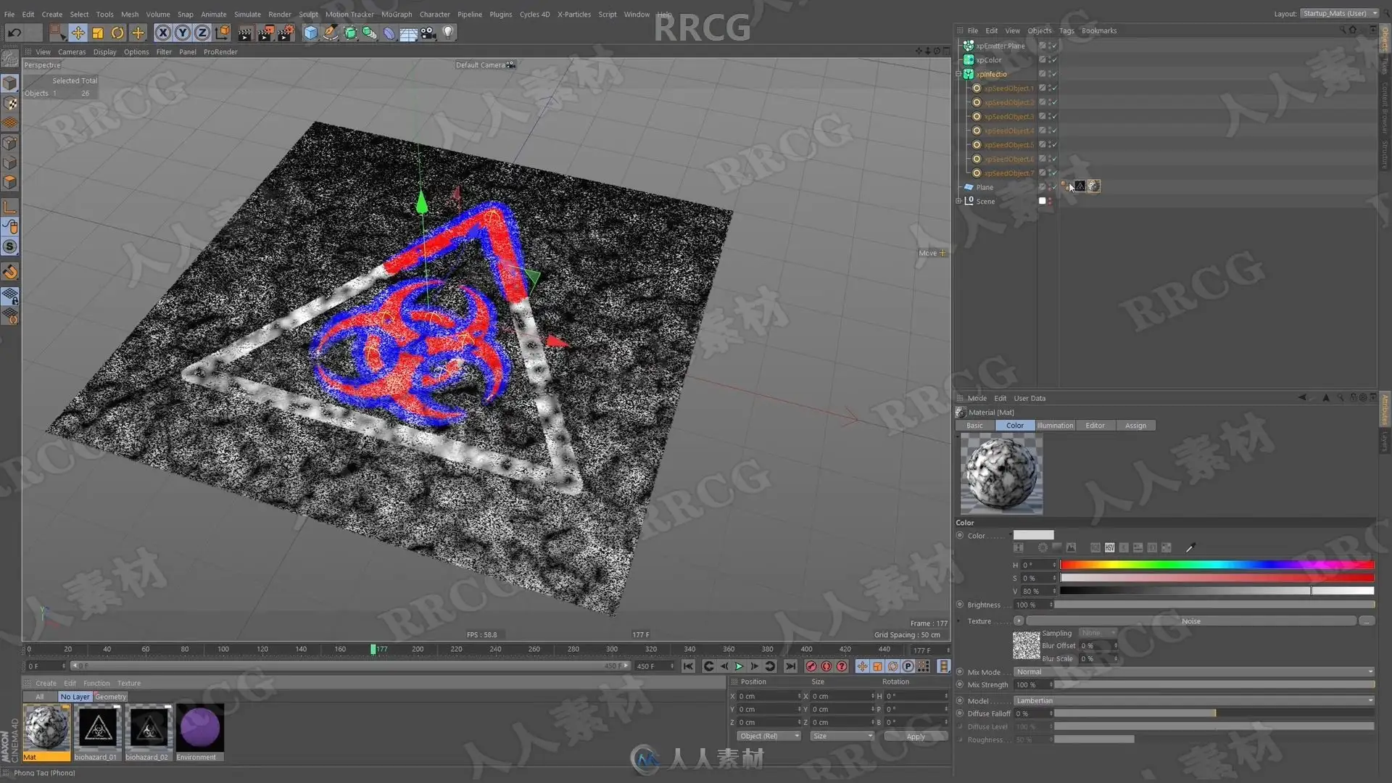Select the biohazard_01 material thumbnail
Viewport: 1392px width, 783px height.
pos(96,732)
